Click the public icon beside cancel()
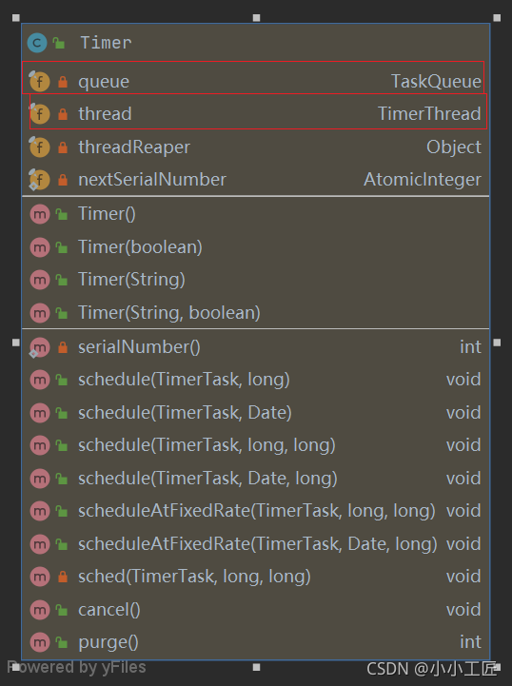This screenshot has width=512, height=686. click(62, 610)
